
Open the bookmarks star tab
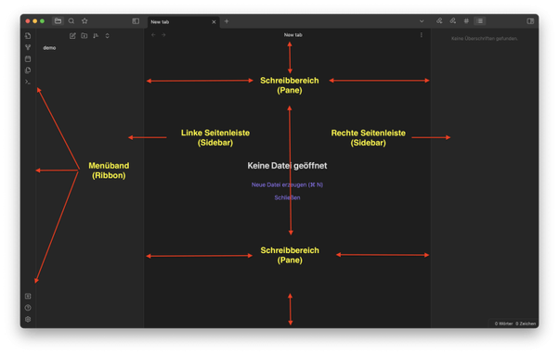click(x=84, y=21)
